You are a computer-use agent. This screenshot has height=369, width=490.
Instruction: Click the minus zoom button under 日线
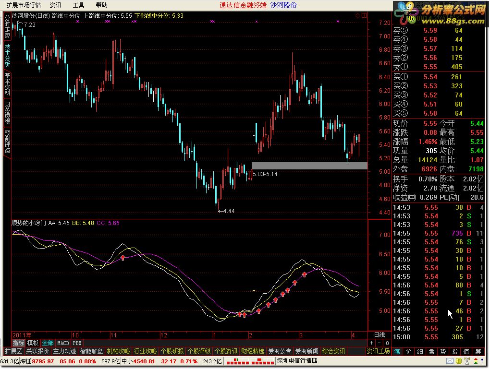point(379,343)
